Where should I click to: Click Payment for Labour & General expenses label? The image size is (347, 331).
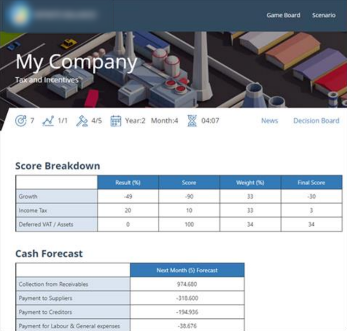click(x=69, y=326)
